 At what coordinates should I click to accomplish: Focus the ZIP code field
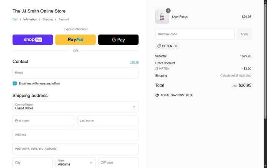(118, 163)
